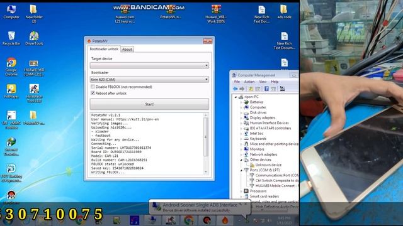Screen dimensions: 403x226
Task: Open the File menu in Computer Management
Action: (237, 82)
